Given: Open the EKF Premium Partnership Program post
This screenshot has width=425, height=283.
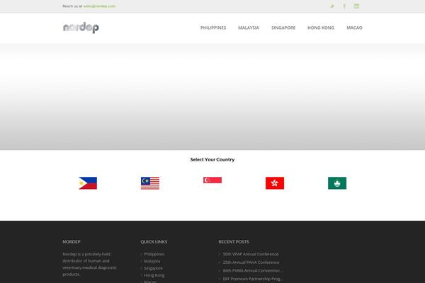Looking at the screenshot, I should (x=253, y=278).
